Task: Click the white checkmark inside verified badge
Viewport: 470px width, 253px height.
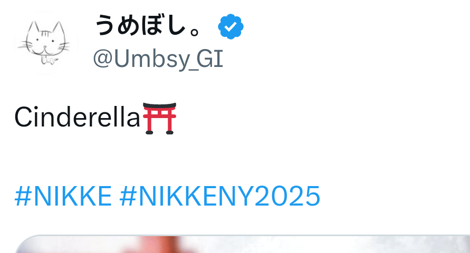Action: 231,27
